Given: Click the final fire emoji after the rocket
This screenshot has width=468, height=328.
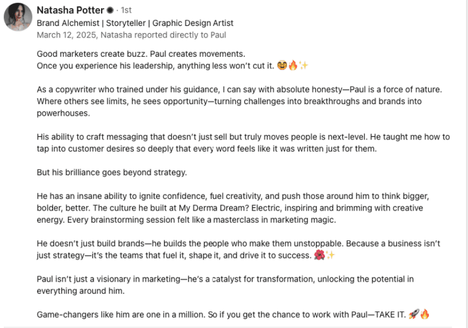Looking at the screenshot, I should tap(424, 315).
